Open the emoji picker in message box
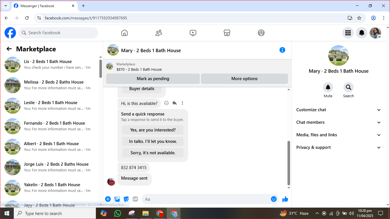 pyautogui.click(x=274, y=199)
